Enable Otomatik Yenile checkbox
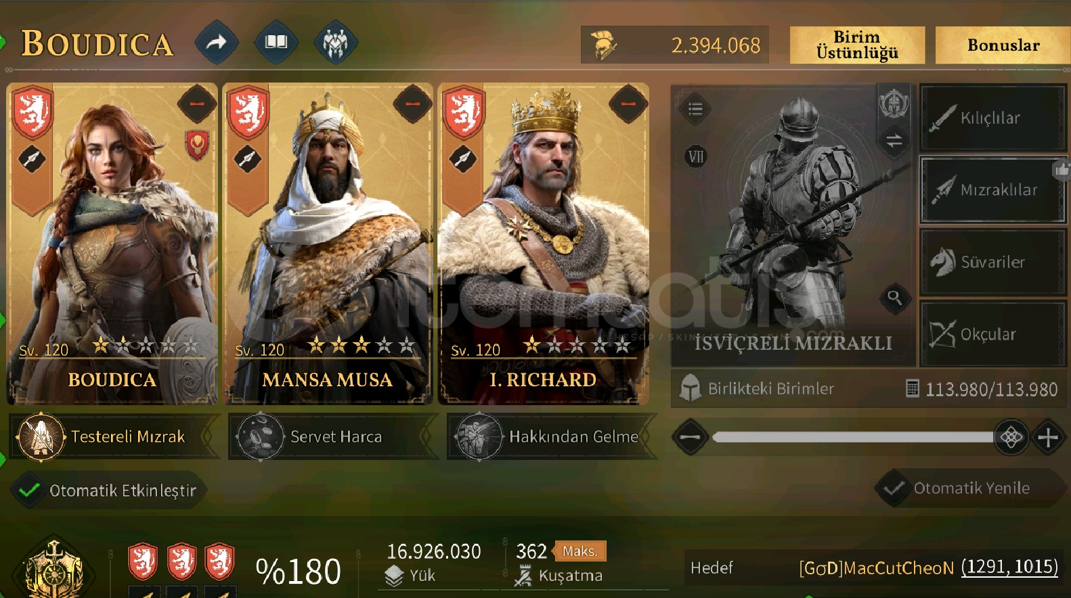 pyautogui.click(x=893, y=488)
